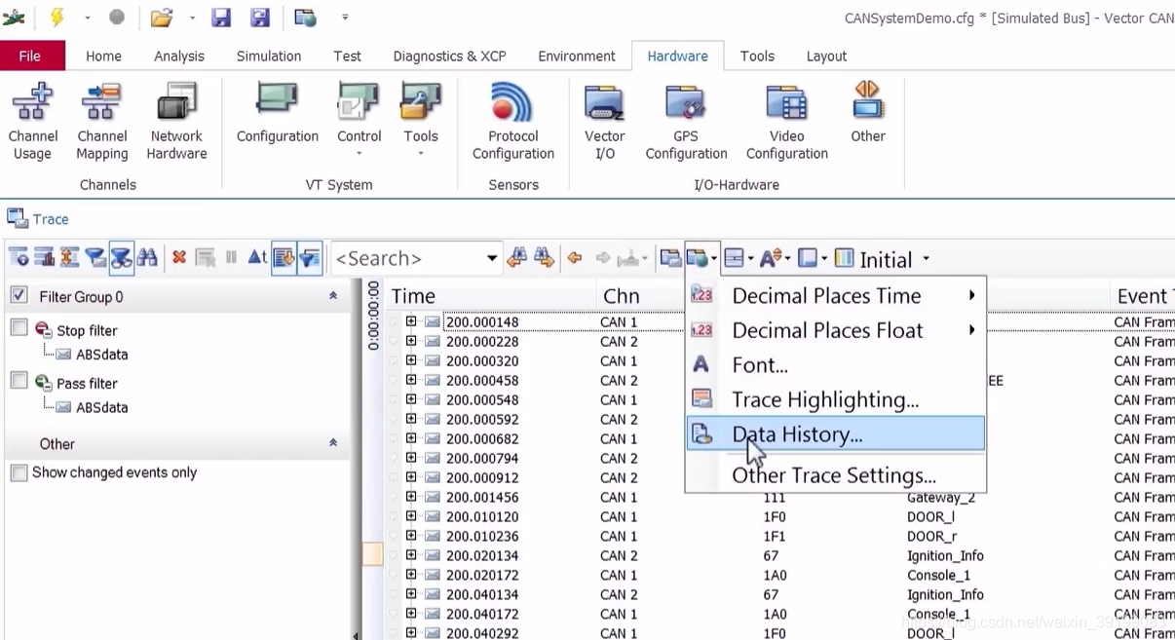Open configuration via the folder icon

[x=162, y=18]
